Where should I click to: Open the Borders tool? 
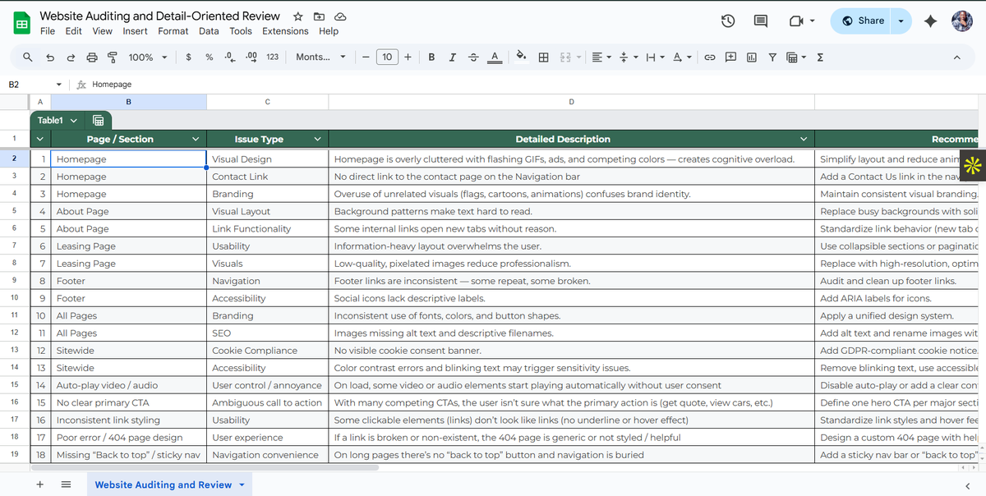[543, 57]
